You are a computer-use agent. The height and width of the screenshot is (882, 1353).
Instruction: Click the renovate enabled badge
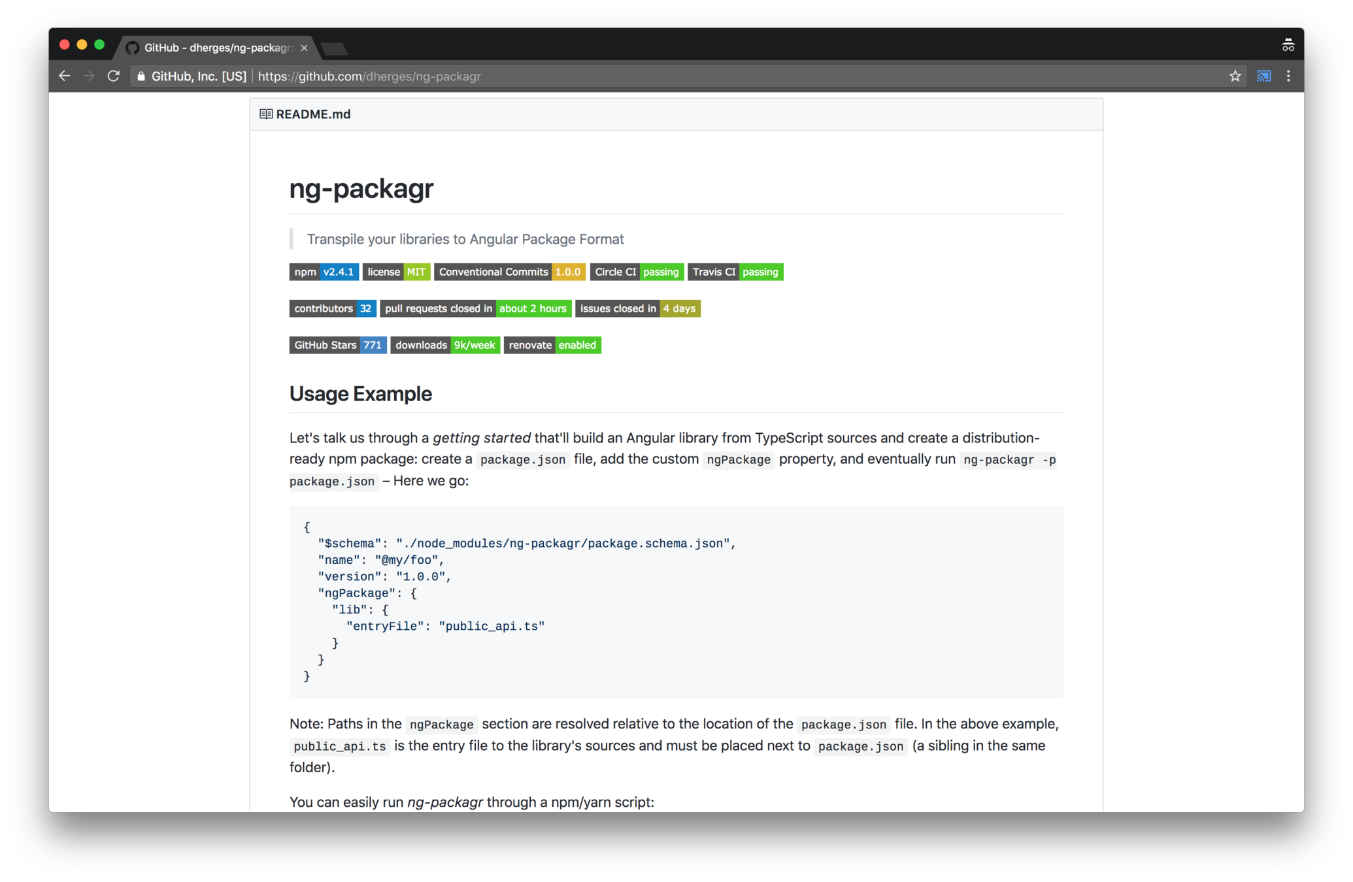[x=552, y=345]
